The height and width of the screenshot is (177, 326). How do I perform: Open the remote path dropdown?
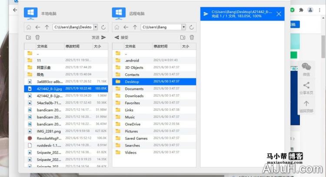pos(183,27)
